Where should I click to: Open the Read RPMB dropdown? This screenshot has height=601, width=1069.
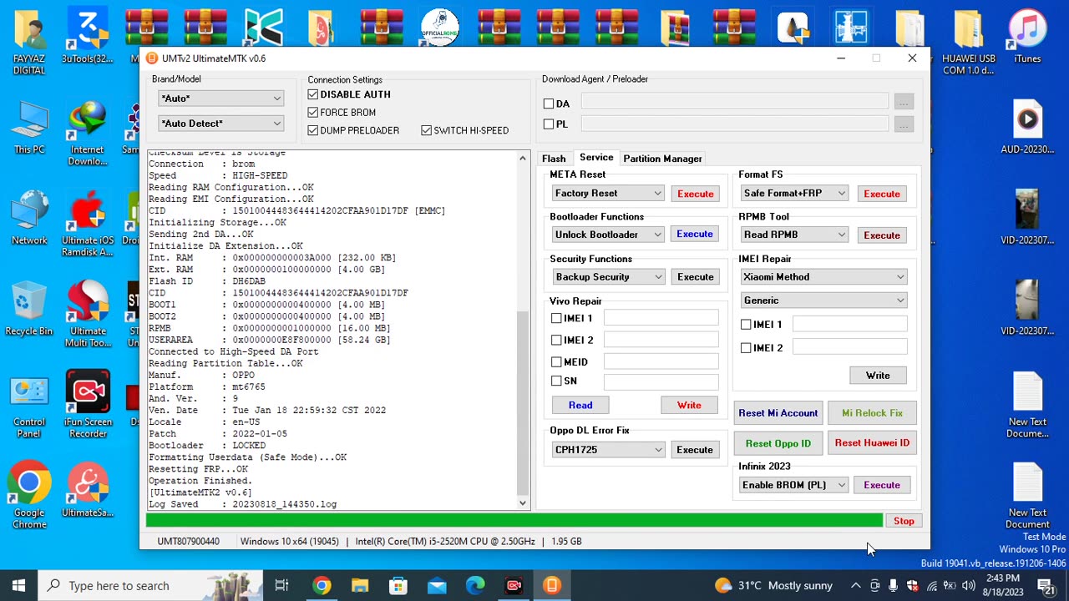pos(794,235)
